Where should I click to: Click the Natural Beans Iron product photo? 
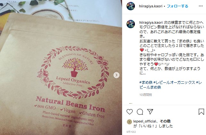pyautogui.click(x=61, y=67)
